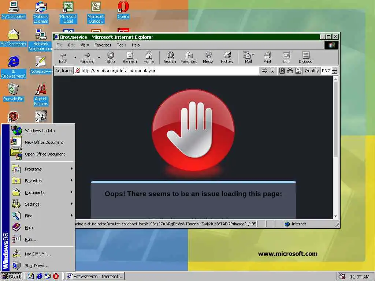Viewport: 375px width, 281px height.
Task: Select Open Office Document
Action: (42, 154)
